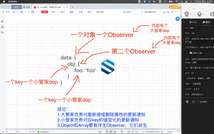Viewport: 214px width, 134px height.
Task: Click the undo arrow in the toolbar
Action: [x=25, y=12]
